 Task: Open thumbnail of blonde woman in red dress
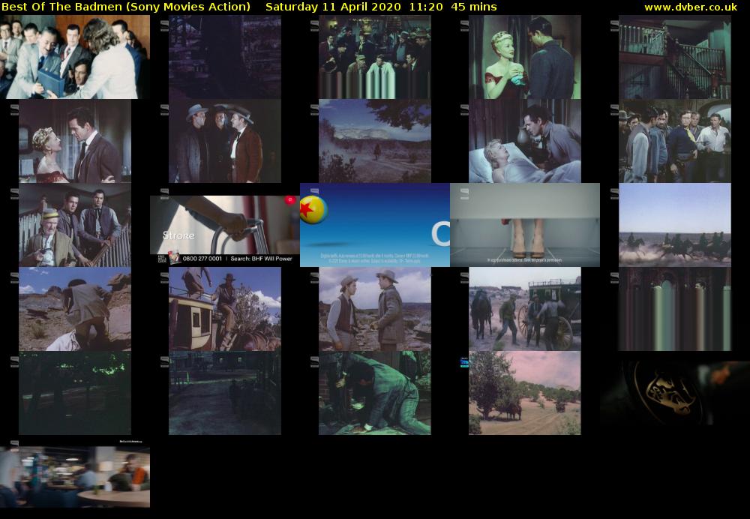pos(525,57)
